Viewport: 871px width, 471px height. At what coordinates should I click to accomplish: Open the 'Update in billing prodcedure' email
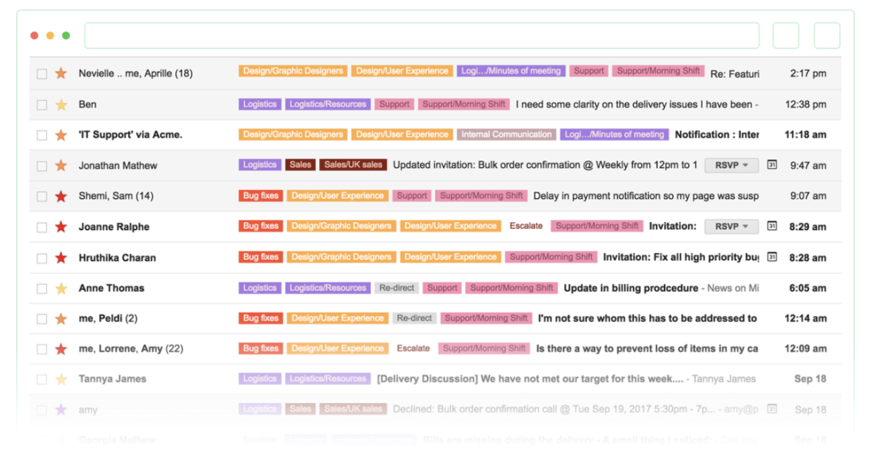point(630,288)
